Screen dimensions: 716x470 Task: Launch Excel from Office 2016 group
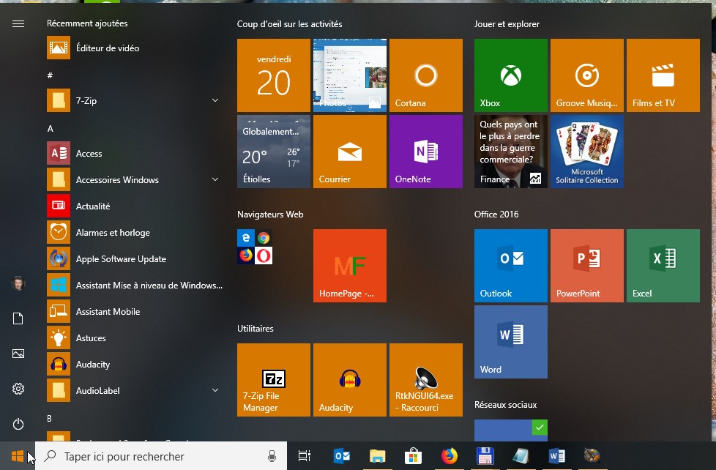pyautogui.click(x=663, y=266)
